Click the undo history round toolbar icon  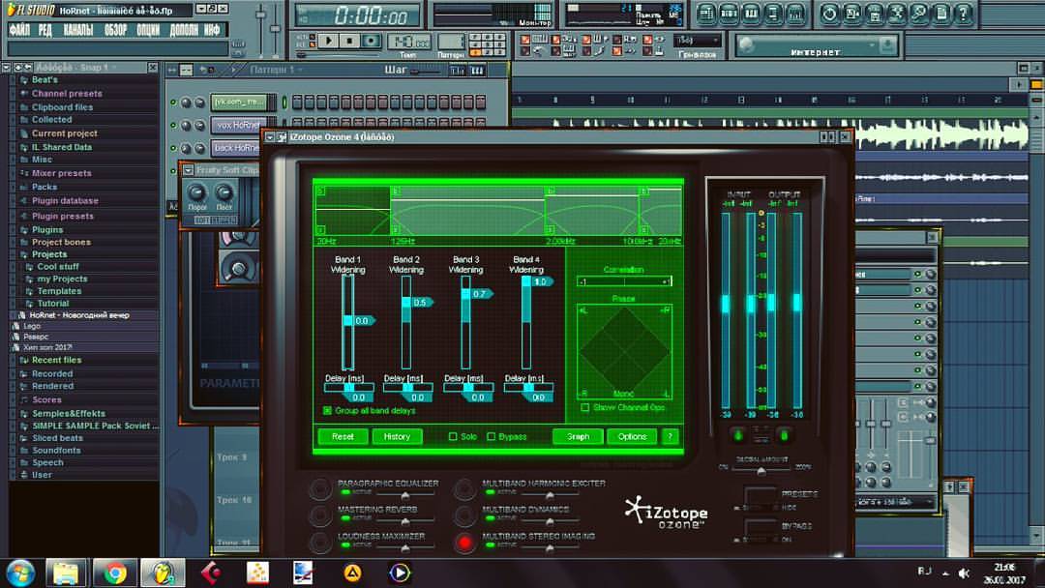click(x=830, y=14)
